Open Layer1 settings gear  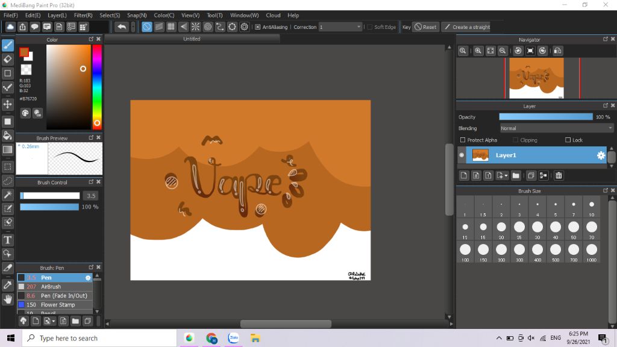pos(601,155)
